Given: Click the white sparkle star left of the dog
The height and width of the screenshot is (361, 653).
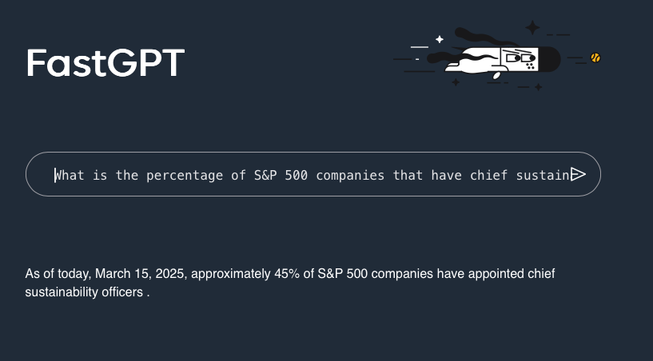Looking at the screenshot, I should click(439, 39).
